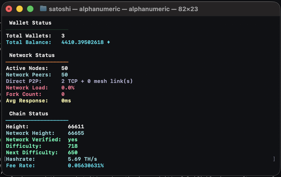
Task: Click the 'Network Verified:' label
Action: (33, 140)
